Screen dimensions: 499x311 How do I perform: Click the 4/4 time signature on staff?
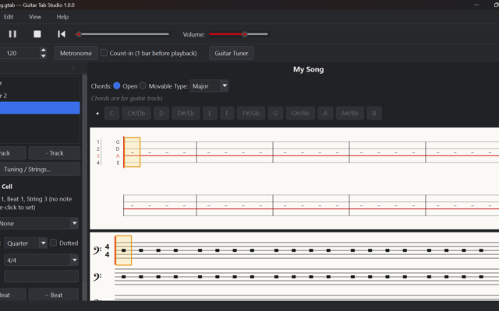(x=108, y=250)
